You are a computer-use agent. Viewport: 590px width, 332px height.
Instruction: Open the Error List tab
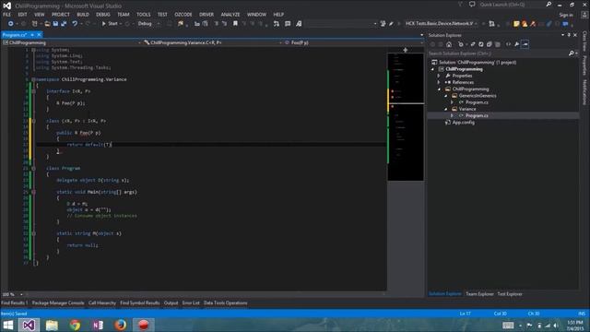(191, 303)
